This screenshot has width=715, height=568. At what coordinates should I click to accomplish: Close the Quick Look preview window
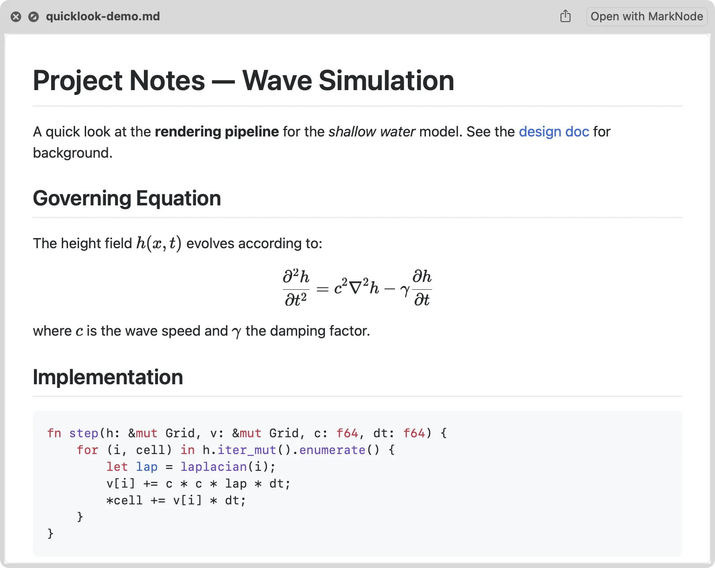tap(16, 17)
